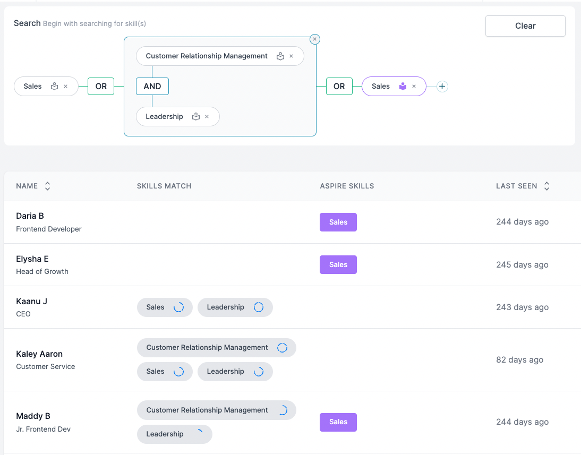Toggle skill type icon on first Sales chip
The width and height of the screenshot is (581, 455).
click(x=55, y=87)
